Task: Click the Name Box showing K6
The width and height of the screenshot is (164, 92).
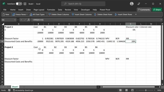Action: tap(7, 20)
